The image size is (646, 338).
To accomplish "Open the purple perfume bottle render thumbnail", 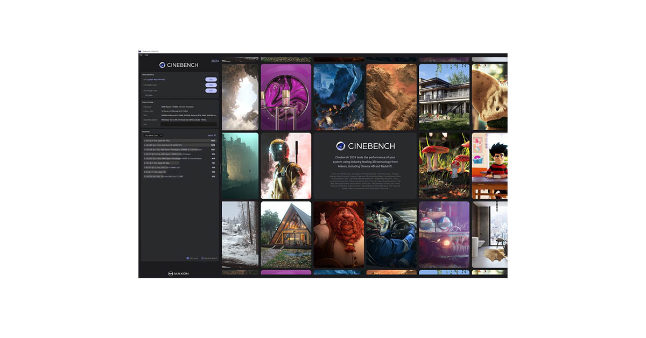I will pos(286,97).
